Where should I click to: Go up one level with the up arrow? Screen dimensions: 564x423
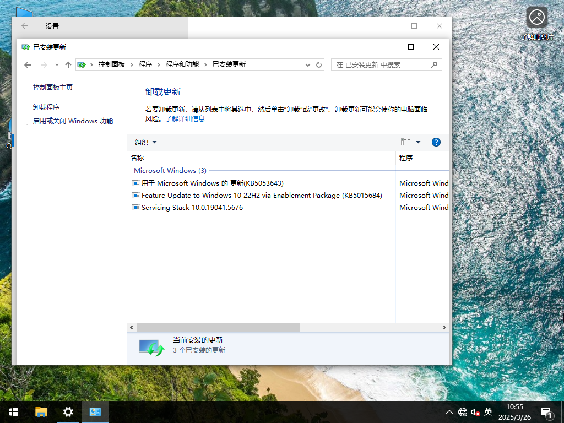click(x=68, y=64)
